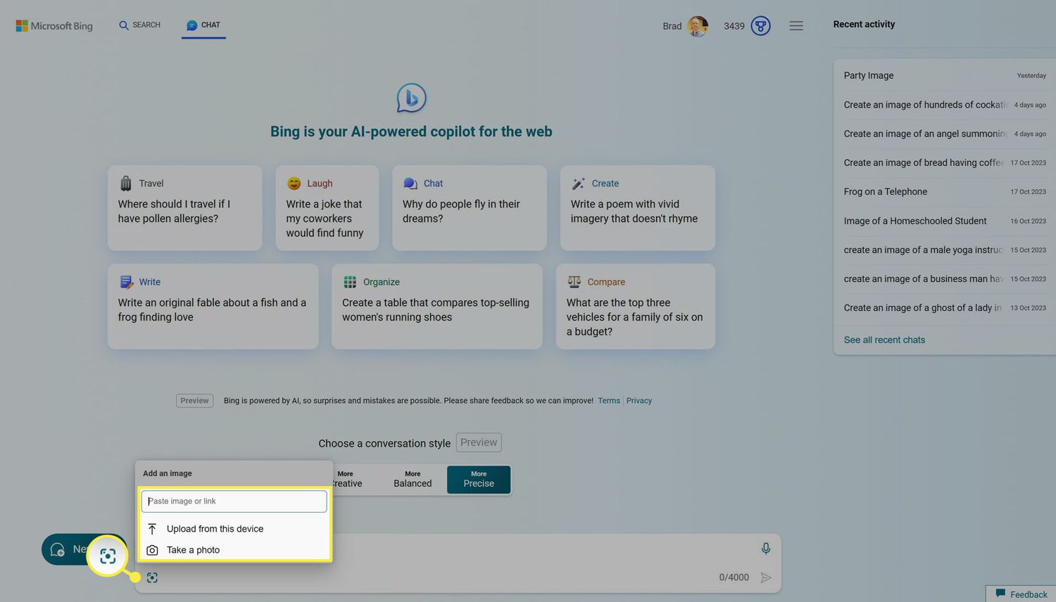Click the Microsoft Bing logo
This screenshot has width=1056, height=602.
pyautogui.click(x=54, y=26)
